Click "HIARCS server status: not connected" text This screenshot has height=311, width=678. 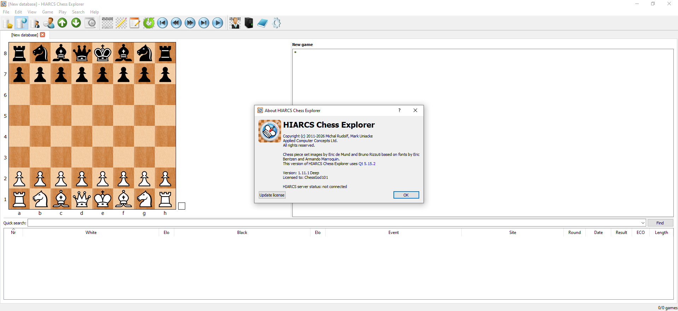click(x=315, y=187)
